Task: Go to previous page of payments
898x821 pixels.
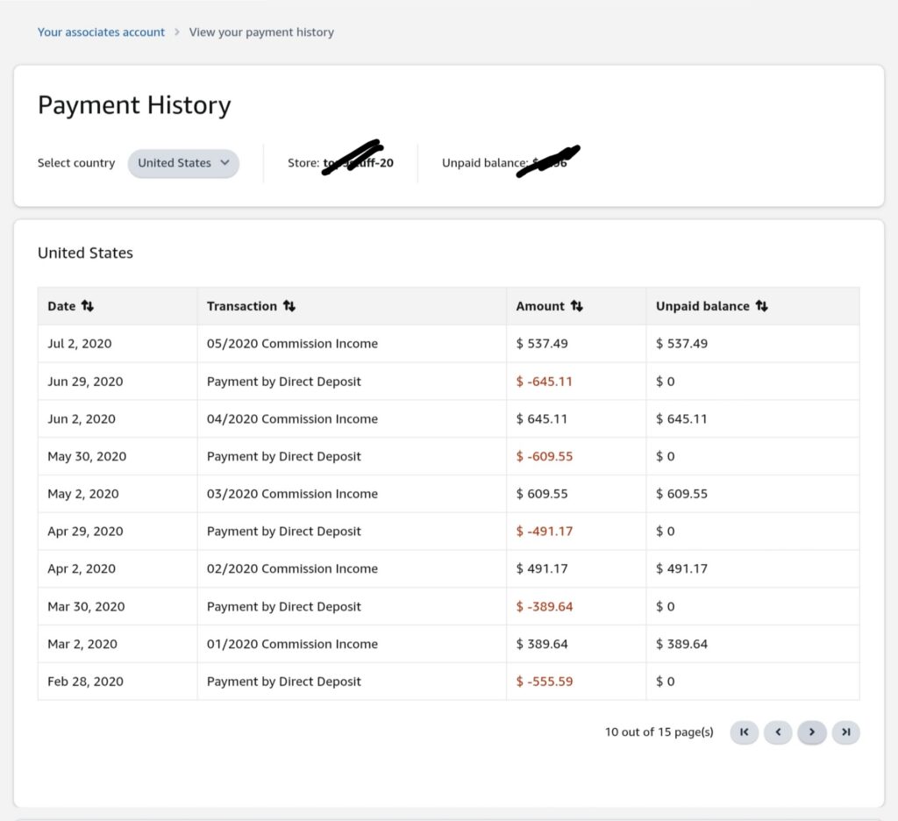Action: [778, 732]
